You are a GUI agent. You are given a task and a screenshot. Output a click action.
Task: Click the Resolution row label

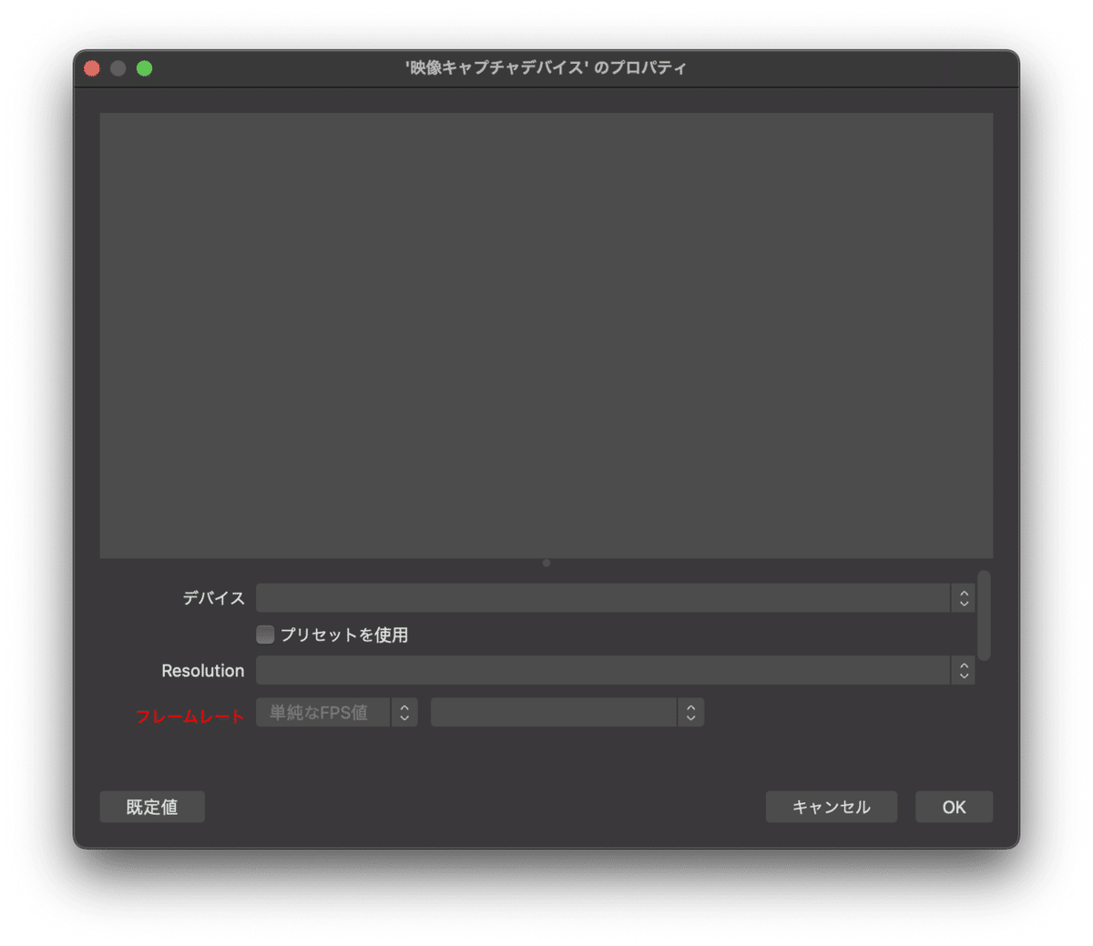point(202,670)
